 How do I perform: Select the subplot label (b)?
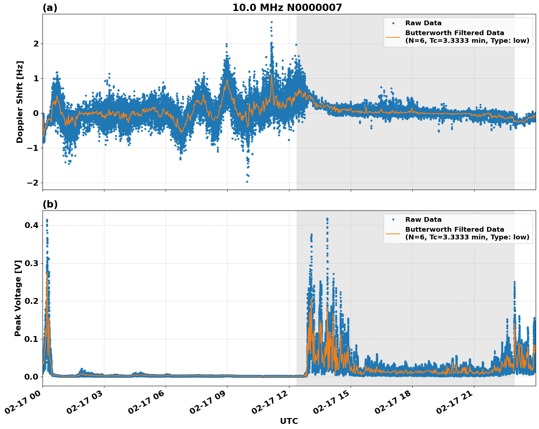pyautogui.click(x=49, y=204)
